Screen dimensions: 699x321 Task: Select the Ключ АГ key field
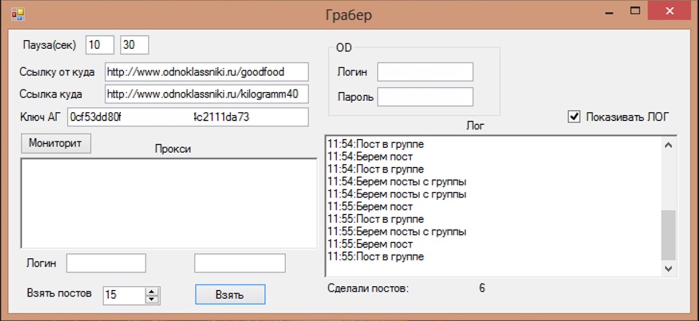pyautogui.click(x=188, y=117)
